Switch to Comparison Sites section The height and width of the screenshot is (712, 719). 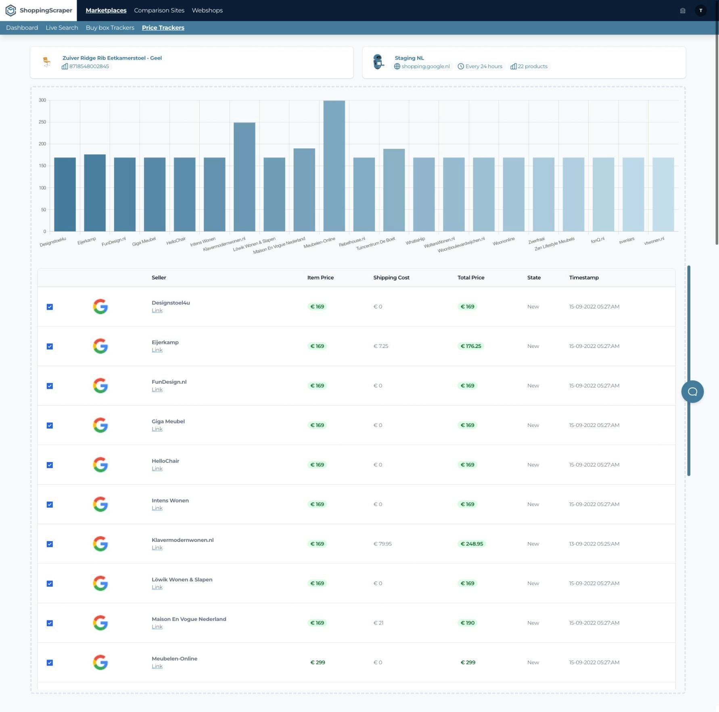159,10
